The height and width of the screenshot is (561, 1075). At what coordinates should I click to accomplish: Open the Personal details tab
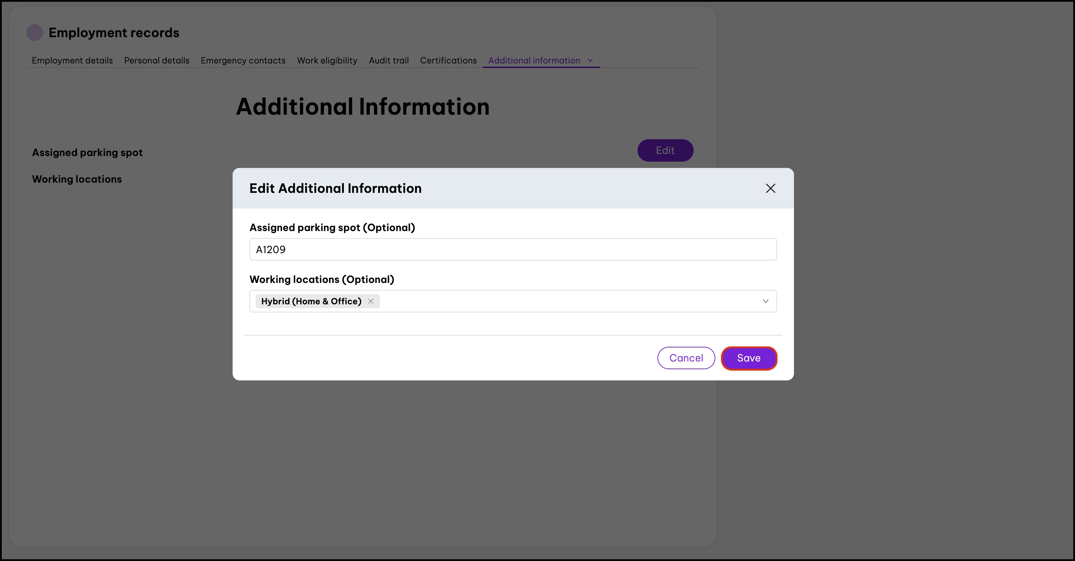coord(156,60)
